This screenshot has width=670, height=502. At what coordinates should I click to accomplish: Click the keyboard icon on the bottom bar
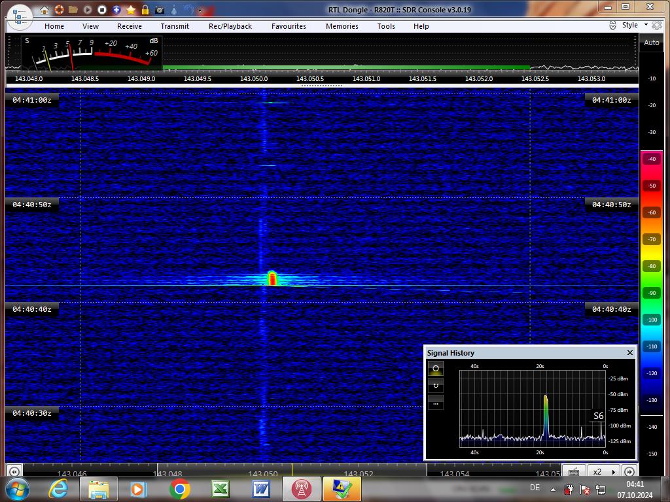click(574, 471)
